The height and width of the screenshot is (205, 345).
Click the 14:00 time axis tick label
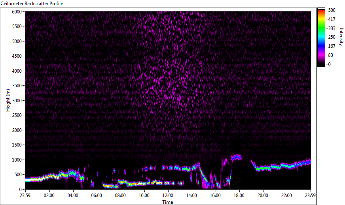(191, 196)
